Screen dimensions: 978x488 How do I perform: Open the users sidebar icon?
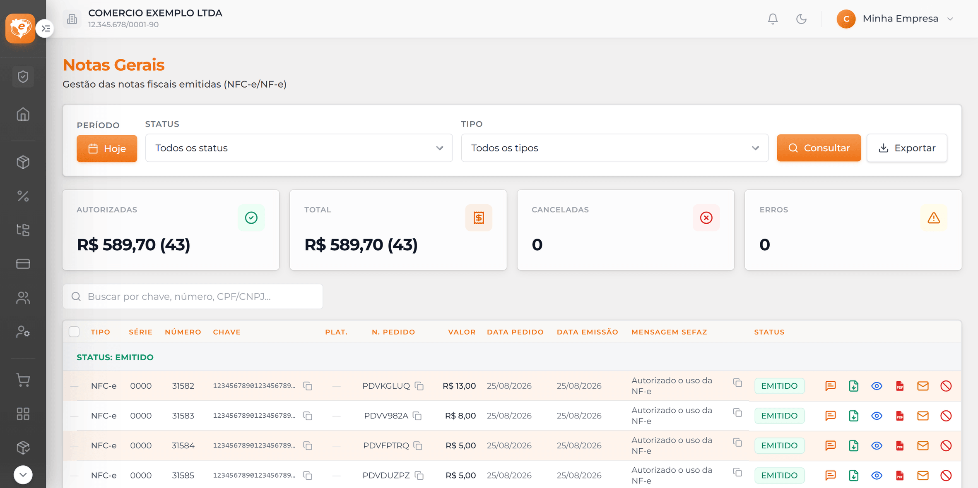23,298
